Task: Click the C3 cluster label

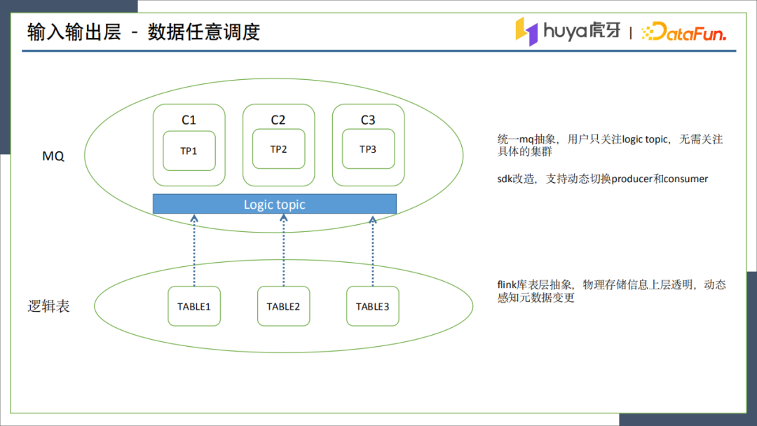Action: [368, 120]
